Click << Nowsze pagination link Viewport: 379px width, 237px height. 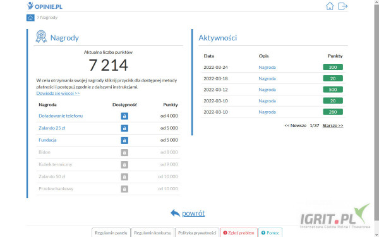(296, 125)
